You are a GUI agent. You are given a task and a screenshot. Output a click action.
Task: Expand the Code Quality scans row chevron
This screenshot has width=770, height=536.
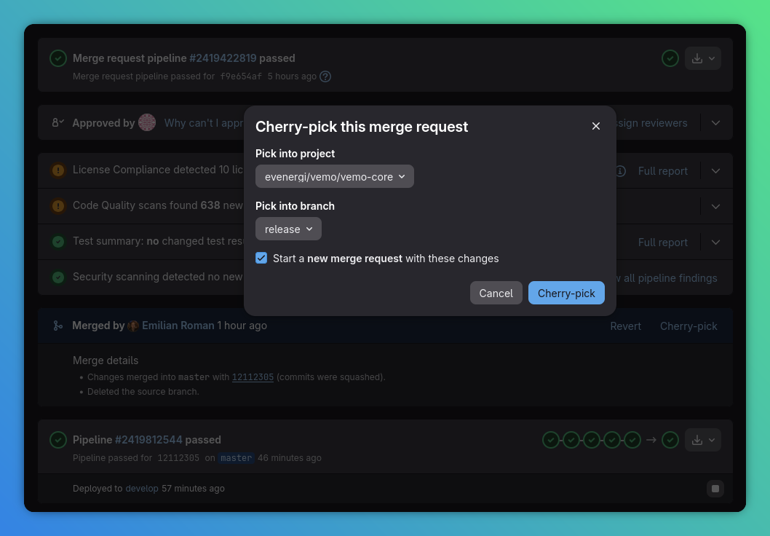coord(715,206)
